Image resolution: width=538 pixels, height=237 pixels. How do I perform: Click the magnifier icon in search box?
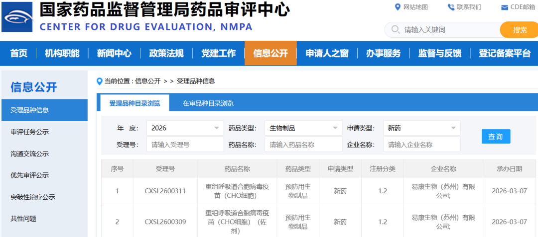point(396,30)
